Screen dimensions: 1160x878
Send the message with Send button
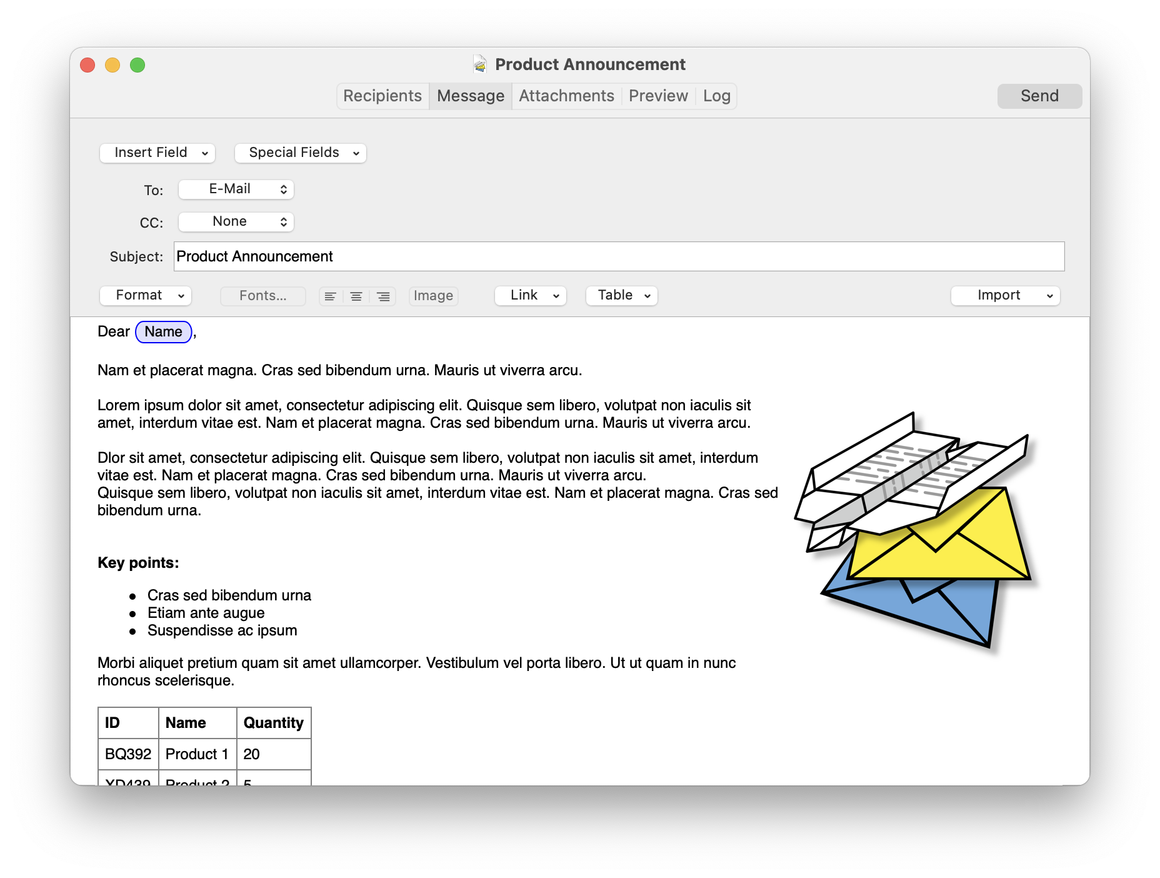[x=1039, y=96]
